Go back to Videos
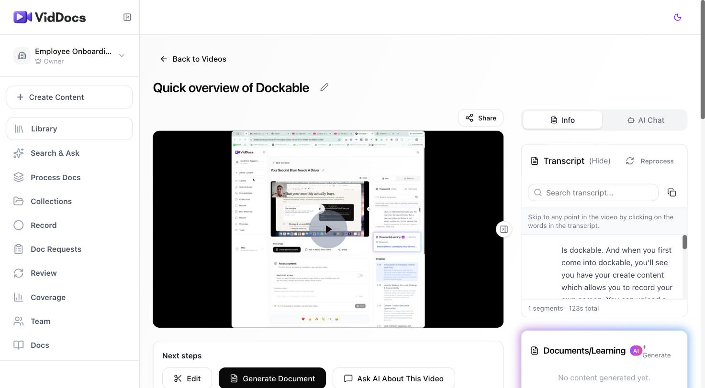Viewport: 705px width, 388px height. click(193, 59)
